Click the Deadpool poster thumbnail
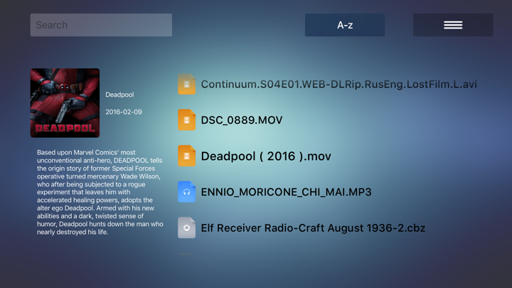512x288 pixels. pyautogui.click(x=65, y=103)
